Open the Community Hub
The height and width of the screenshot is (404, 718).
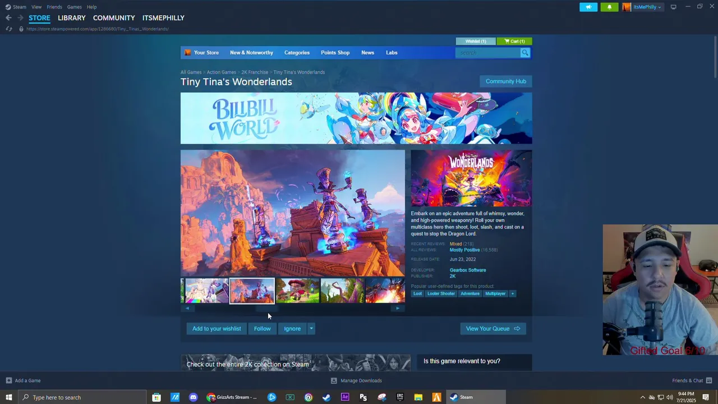(506, 81)
